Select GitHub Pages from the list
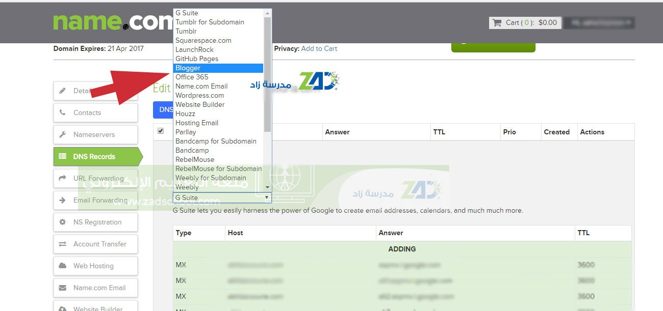 click(x=218, y=59)
